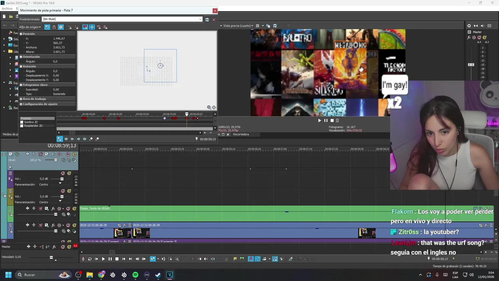Viewport: 499px width, 281px height.
Task: Click the zoom magnifier in motion workspace
Action: tap(209, 107)
